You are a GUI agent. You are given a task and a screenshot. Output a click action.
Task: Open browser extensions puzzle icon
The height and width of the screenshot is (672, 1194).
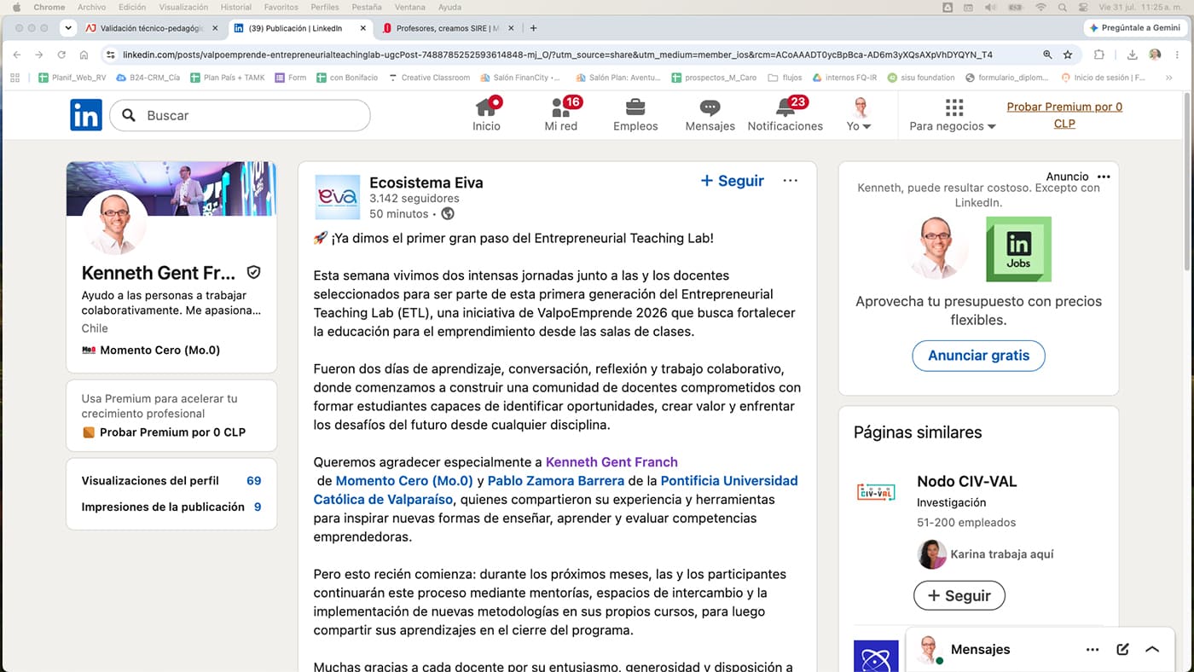(x=1098, y=55)
